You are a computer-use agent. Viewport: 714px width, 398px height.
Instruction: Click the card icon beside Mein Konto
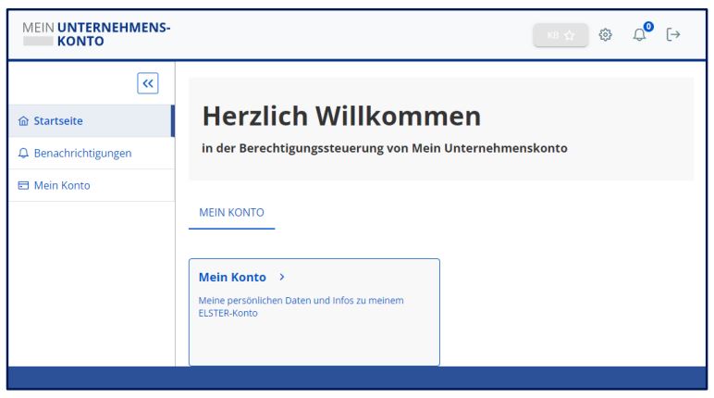click(x=23, y=185)
